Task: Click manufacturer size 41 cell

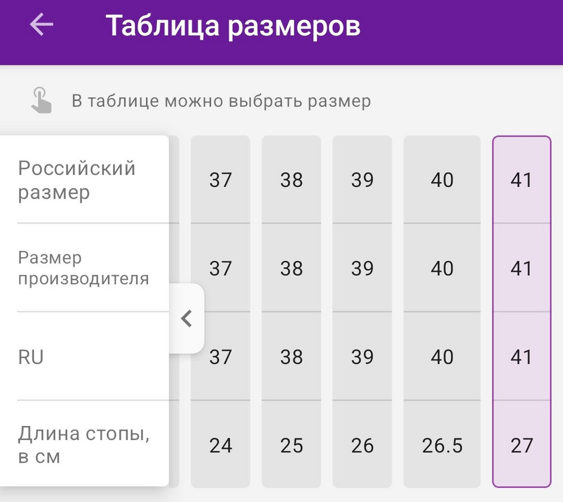Action: coord(521,268)
